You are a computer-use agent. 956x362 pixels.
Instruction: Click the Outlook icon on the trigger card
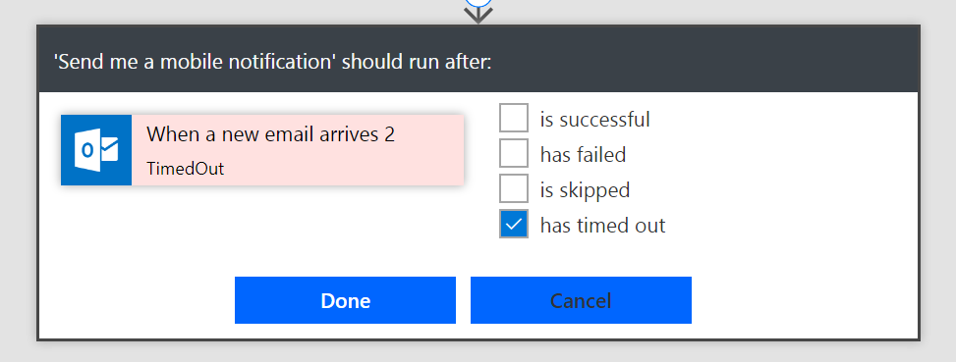96,150
